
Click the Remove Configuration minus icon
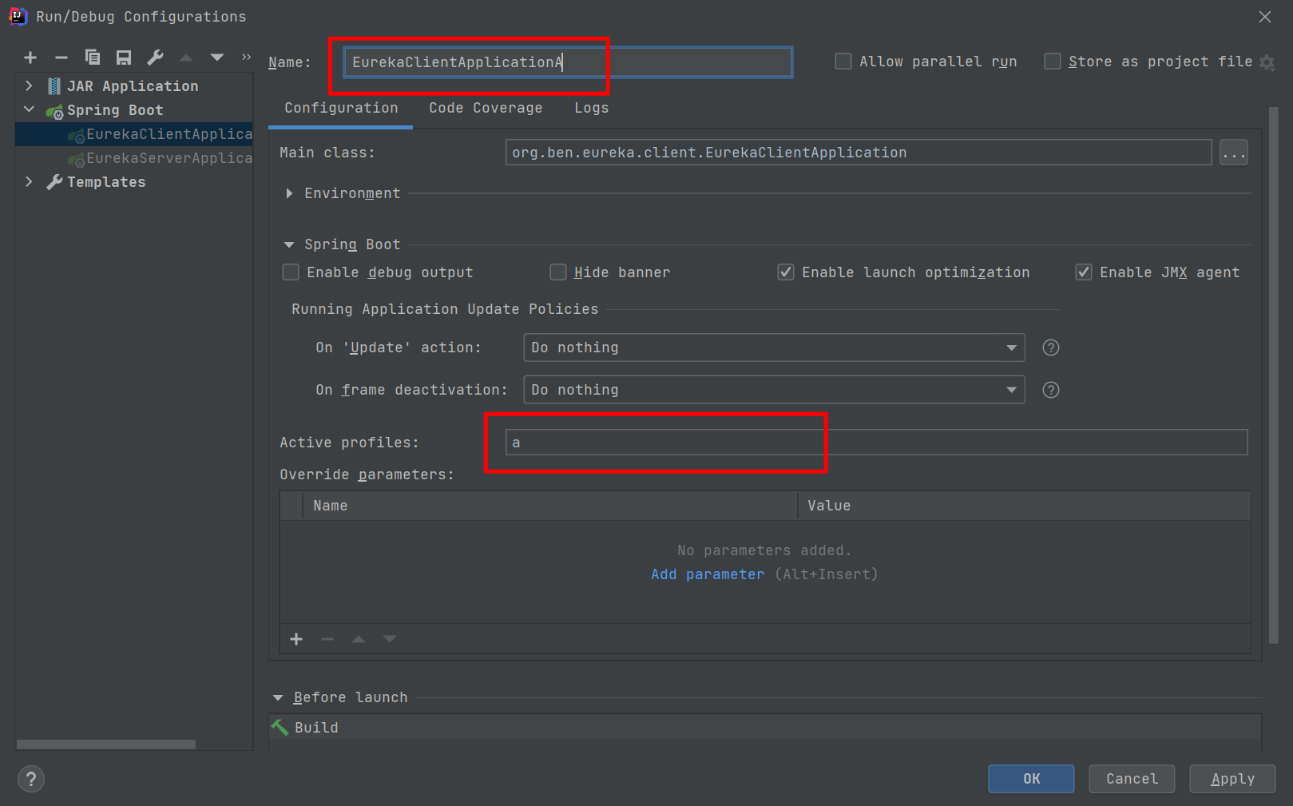(61, 58)
